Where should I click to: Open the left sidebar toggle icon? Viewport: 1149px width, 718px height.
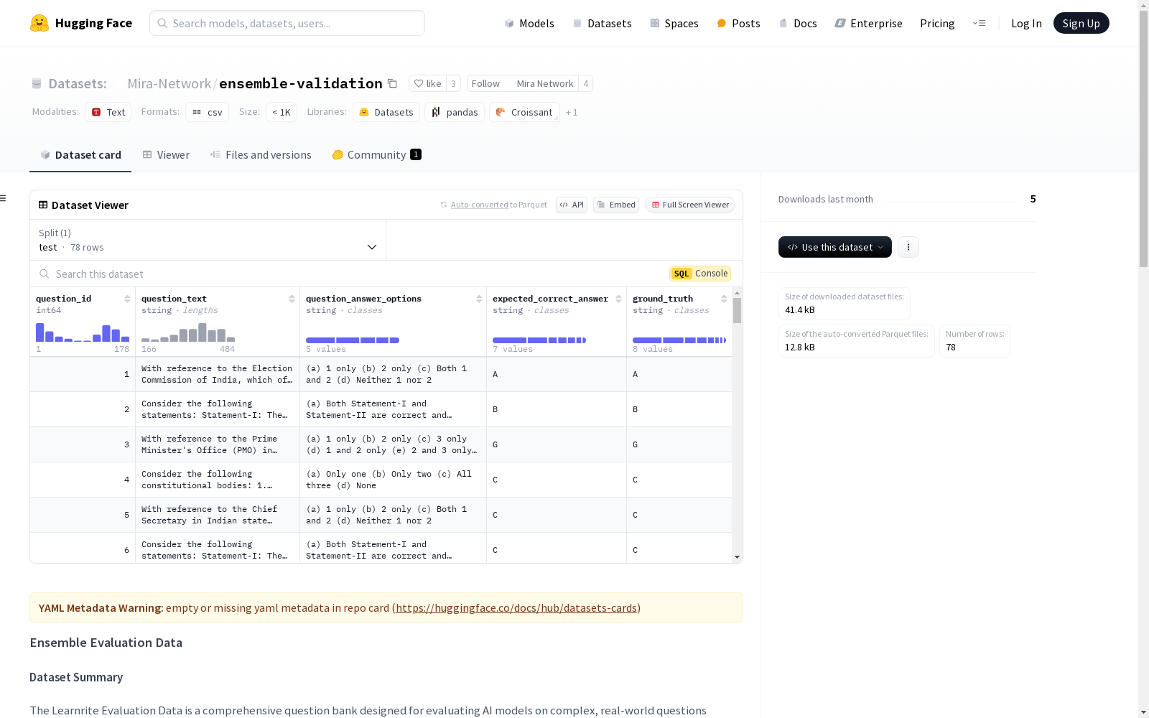pos(4,198)
